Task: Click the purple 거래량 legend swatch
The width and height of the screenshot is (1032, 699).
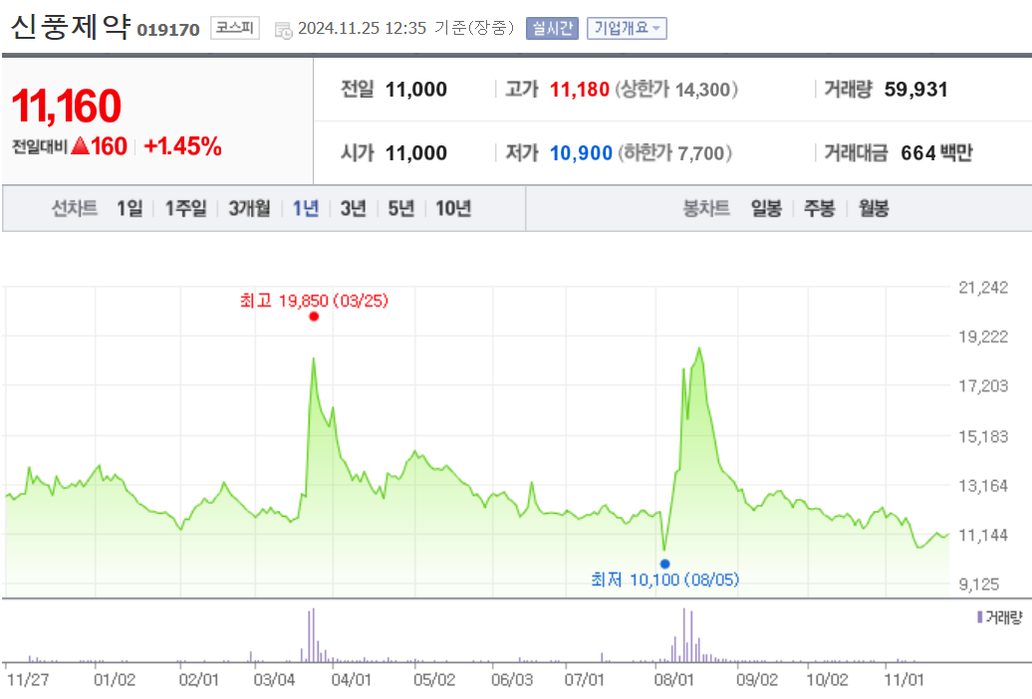Action: click(x=980, y=617)
